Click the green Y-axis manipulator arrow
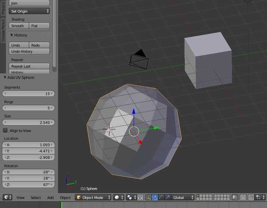The width and height of the screenshot is (267, 208). [x=156, y=128]
